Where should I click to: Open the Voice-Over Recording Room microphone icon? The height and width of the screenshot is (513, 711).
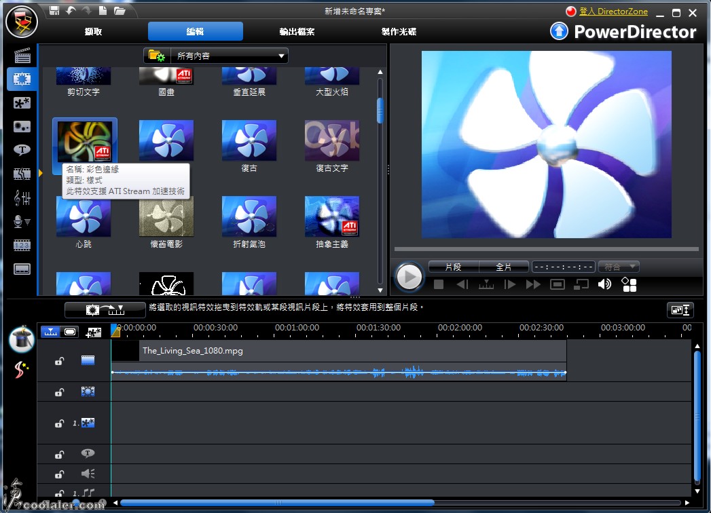pos(22,222)
